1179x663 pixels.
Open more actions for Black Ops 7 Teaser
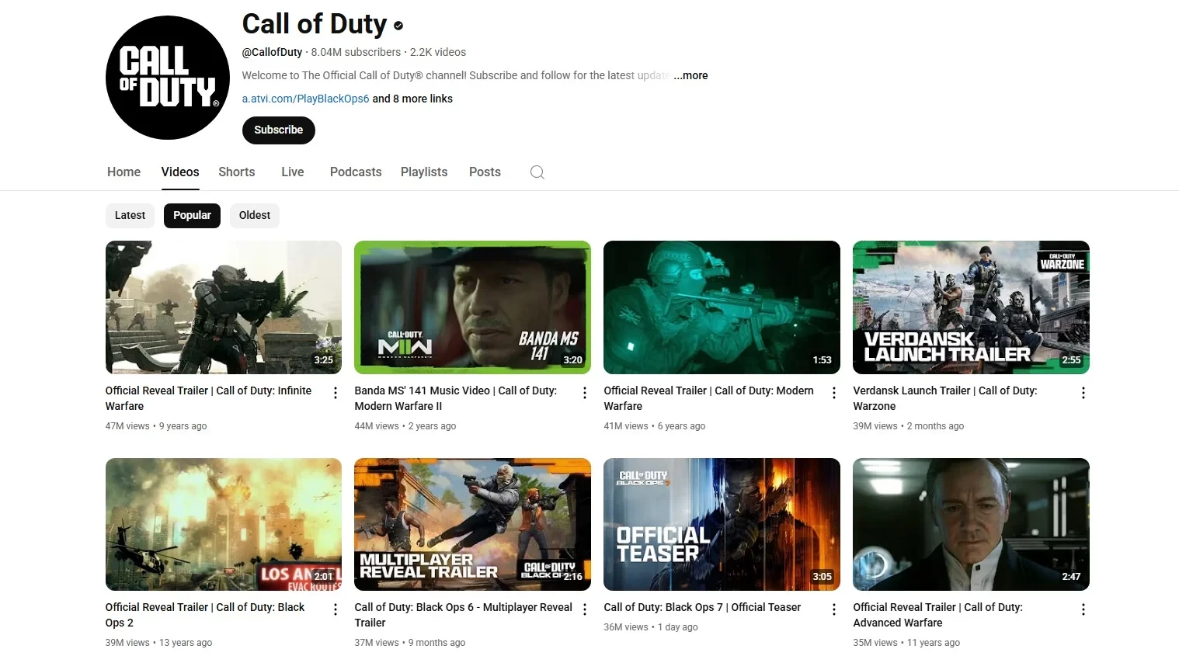[x=834, y=609]
